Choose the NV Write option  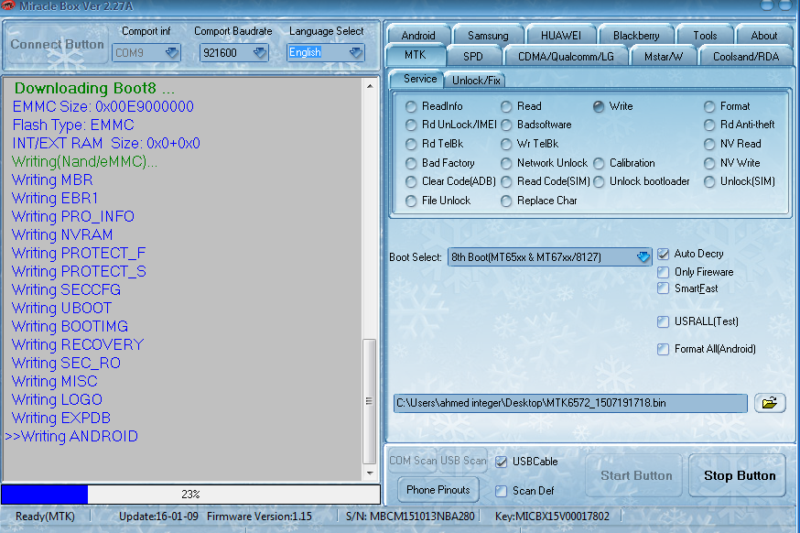(709, 163)
